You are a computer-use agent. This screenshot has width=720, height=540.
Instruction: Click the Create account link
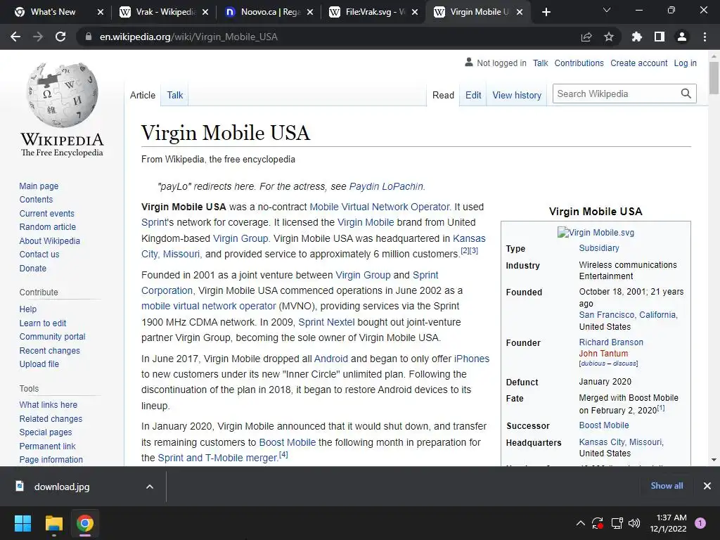point(638,63)
